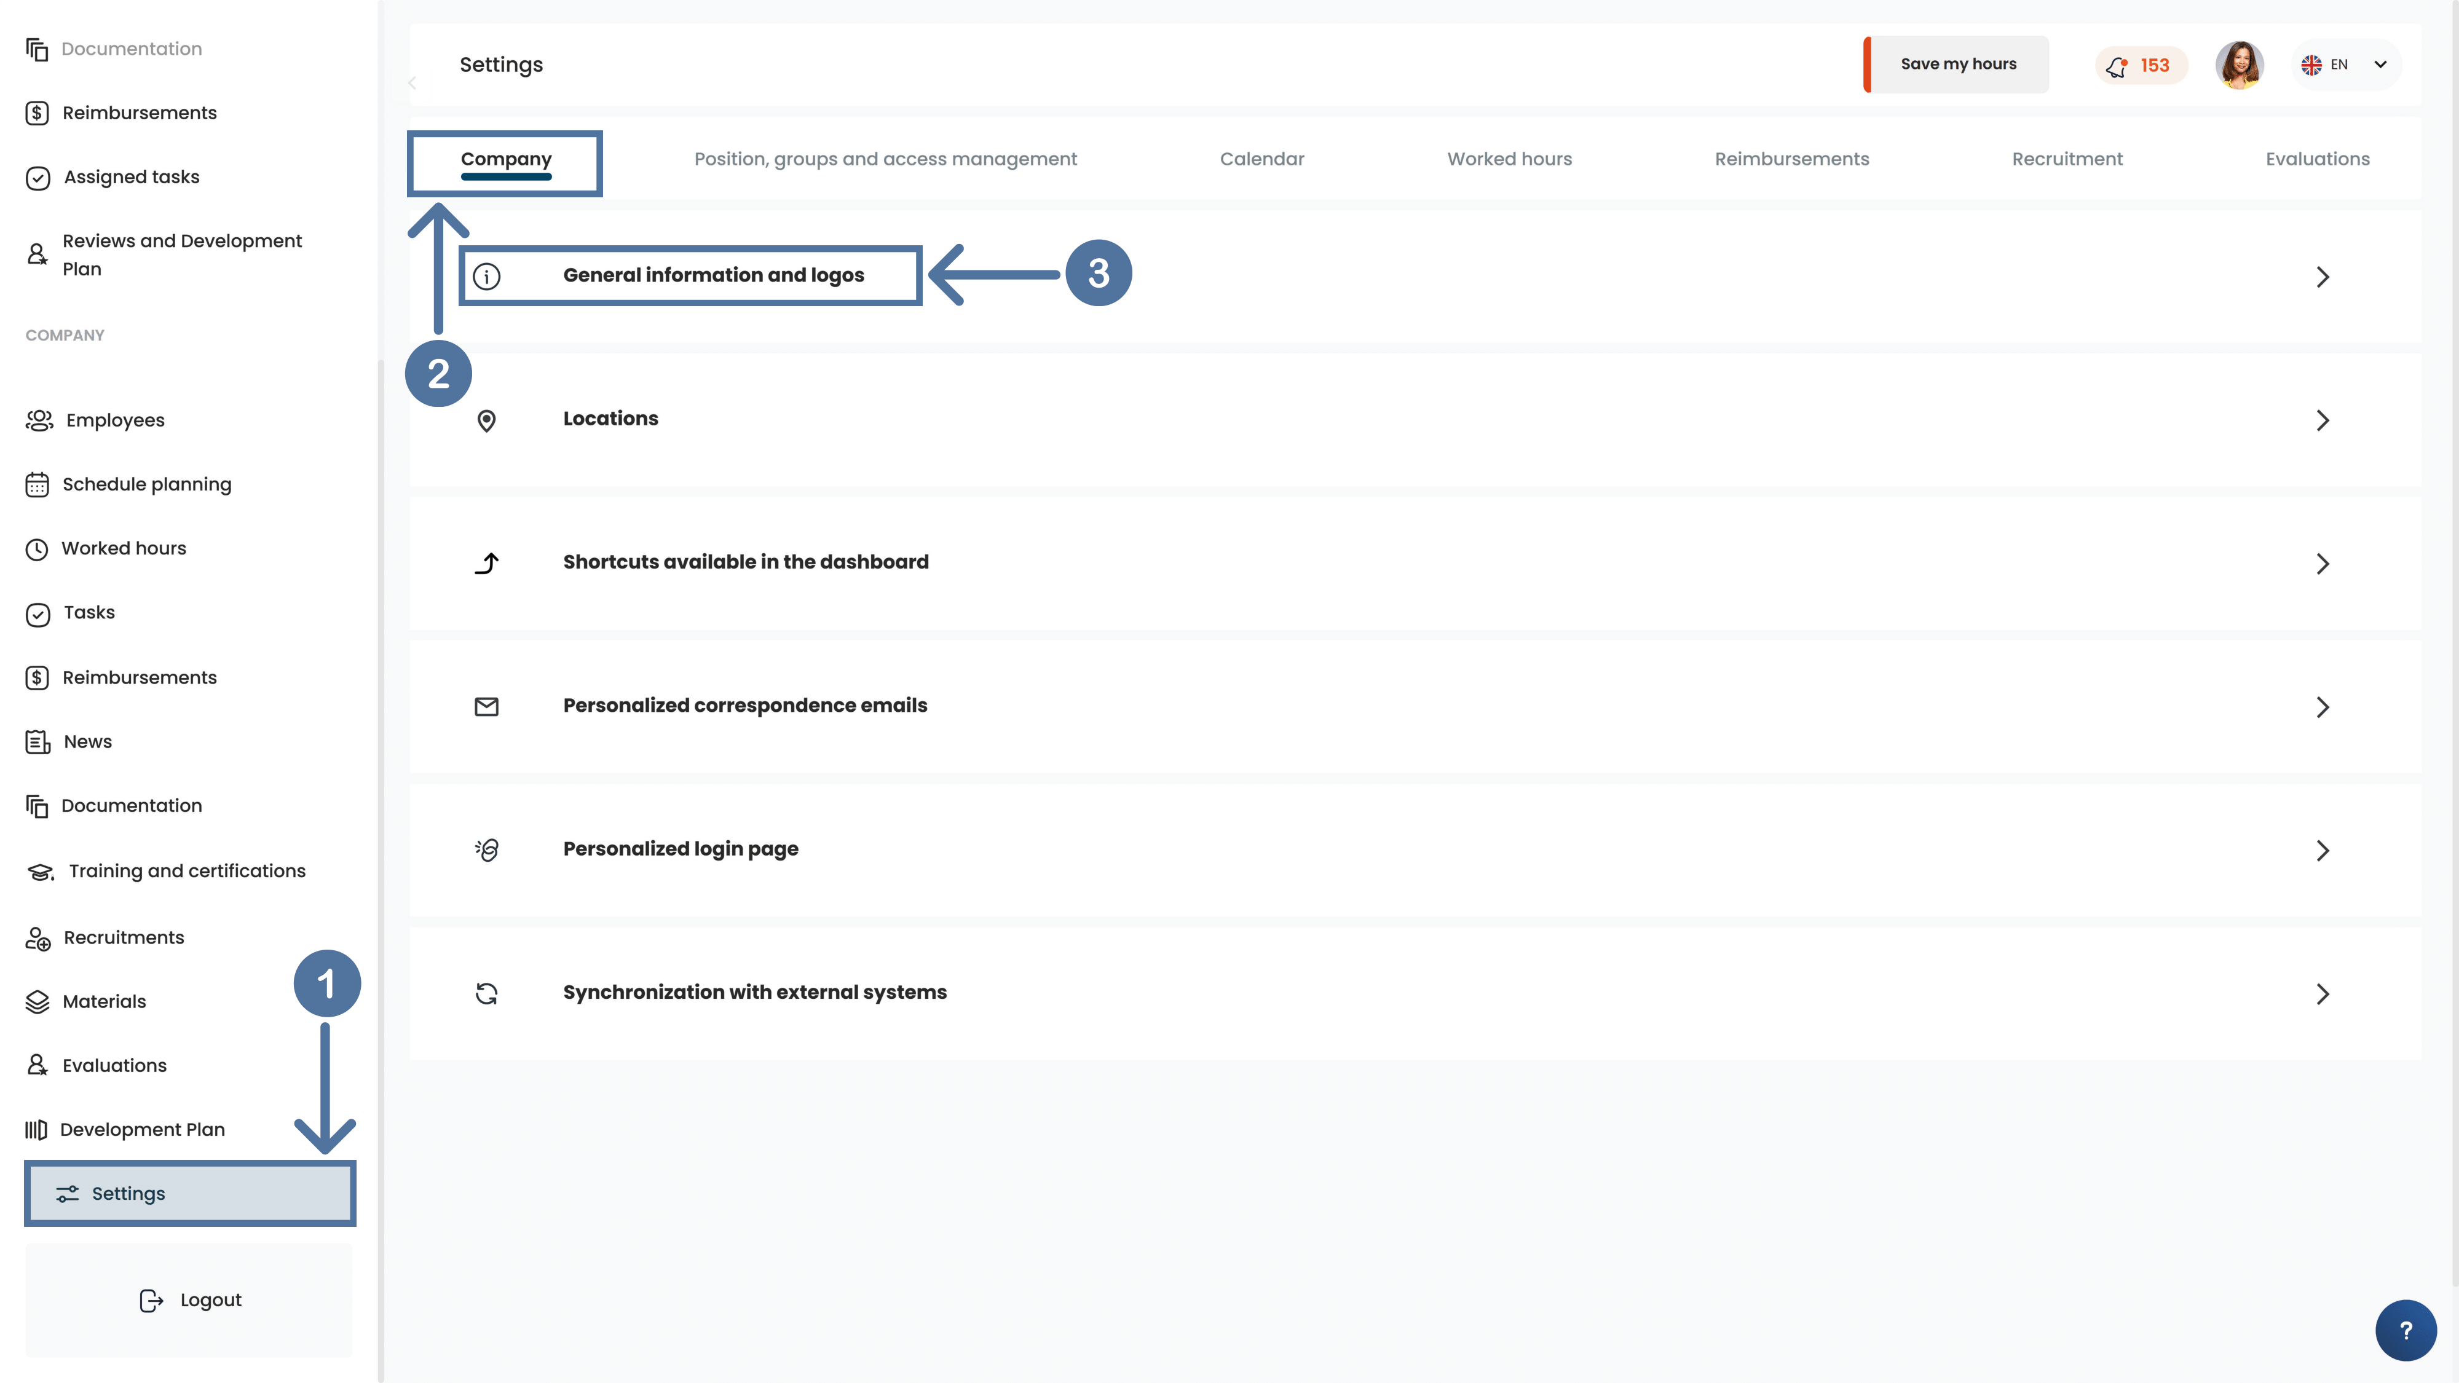Viewport: 2459px width, 1383px height.
Task: Click the 153 notifications count
Action: [x=2155, y=66]
